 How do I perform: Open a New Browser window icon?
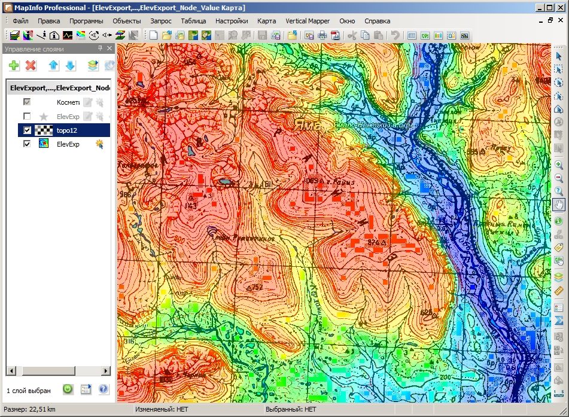[412, 35]
